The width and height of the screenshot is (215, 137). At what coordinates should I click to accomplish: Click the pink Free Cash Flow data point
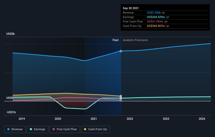click(x=121, y=100)
